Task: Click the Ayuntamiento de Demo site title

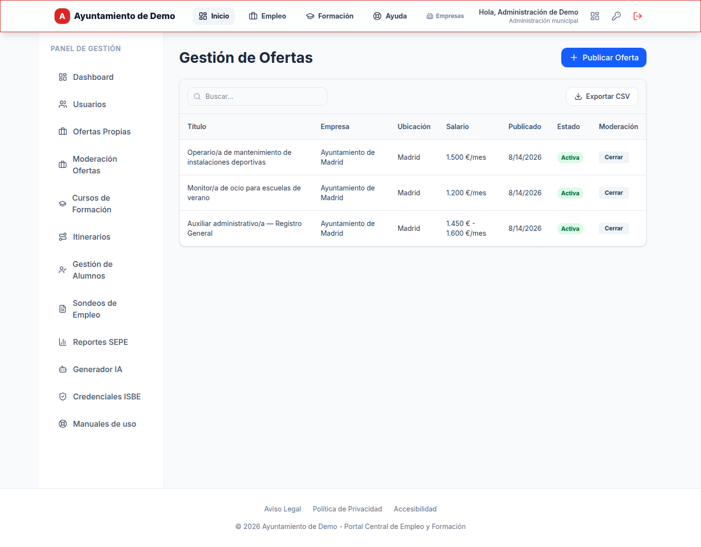Action: coord(125,16)
